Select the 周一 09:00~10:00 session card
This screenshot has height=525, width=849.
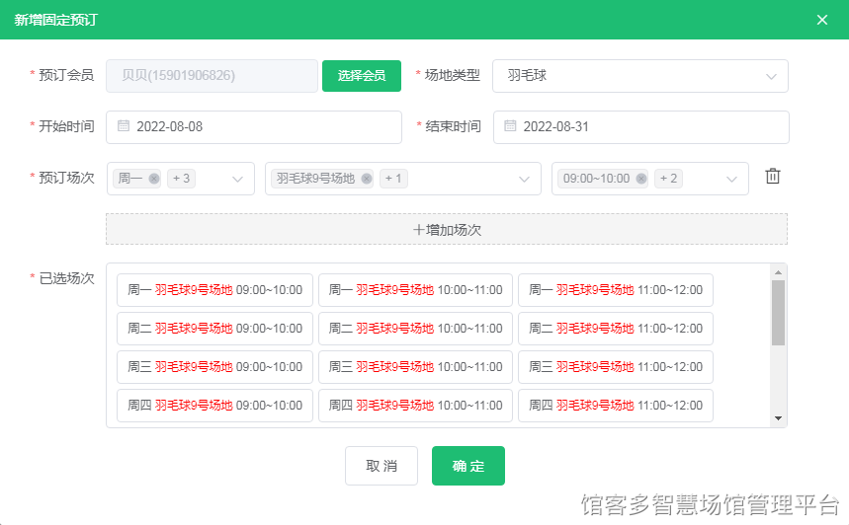click(x=214, y=290)
